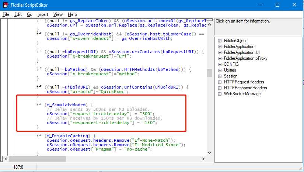Expand the HTTPRequestHeaders tree node
This screenshot has height=172, width=304.
pyautogui.click(x=220, y=82)
